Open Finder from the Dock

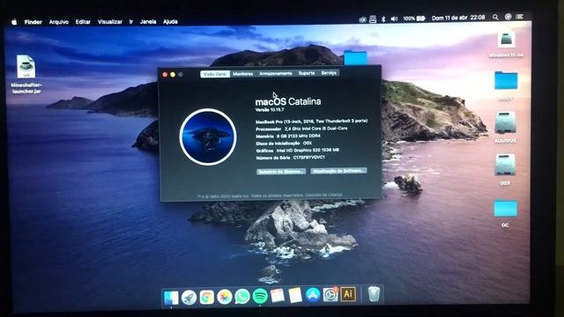coord(171,298)
